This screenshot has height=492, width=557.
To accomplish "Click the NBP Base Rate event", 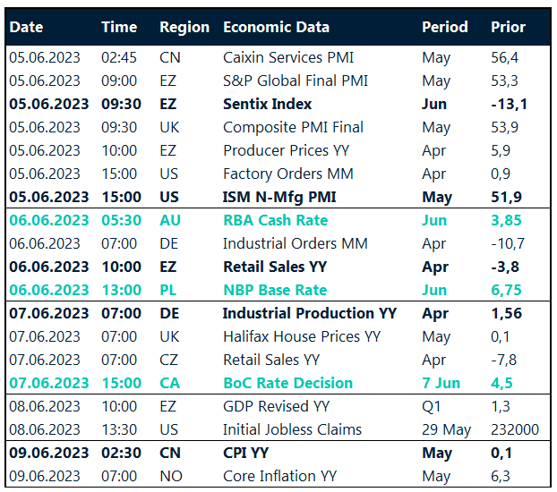I will (275, 290).
